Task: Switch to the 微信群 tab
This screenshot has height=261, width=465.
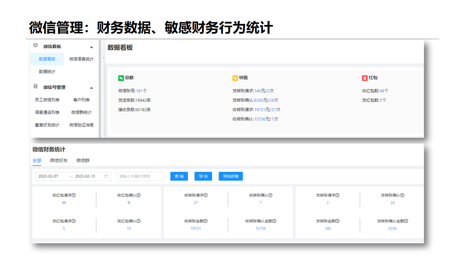Action: click(x=83, y=160)
